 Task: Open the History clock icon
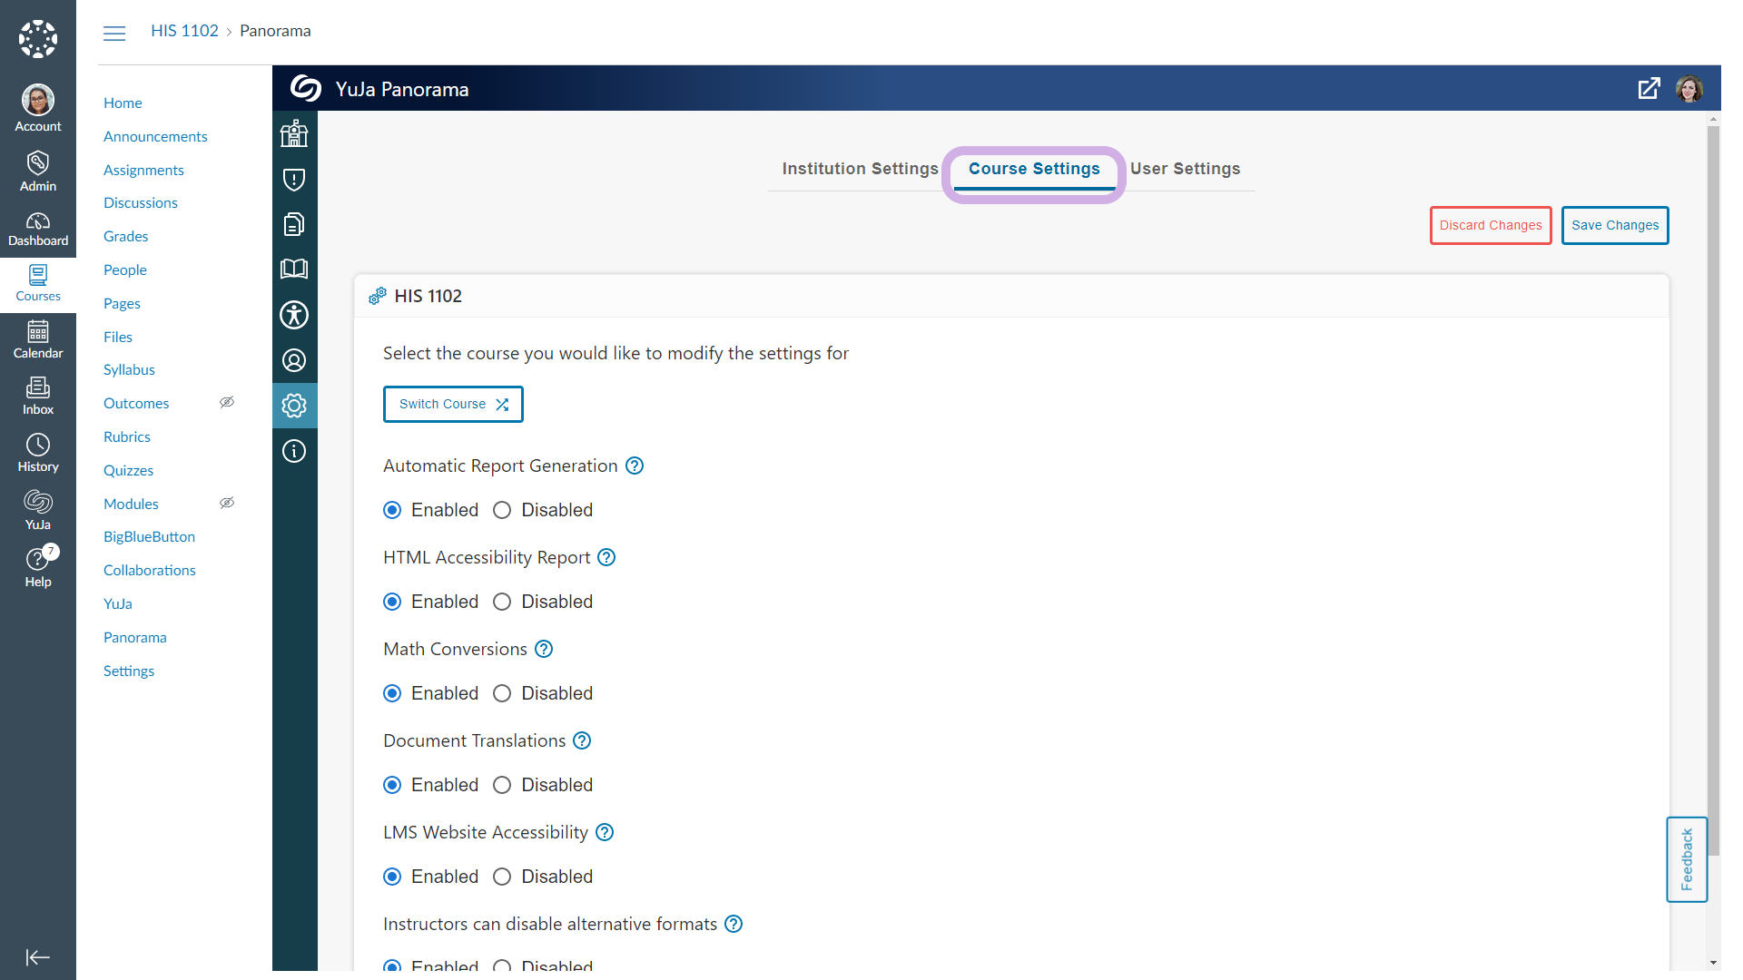point(38,453)
